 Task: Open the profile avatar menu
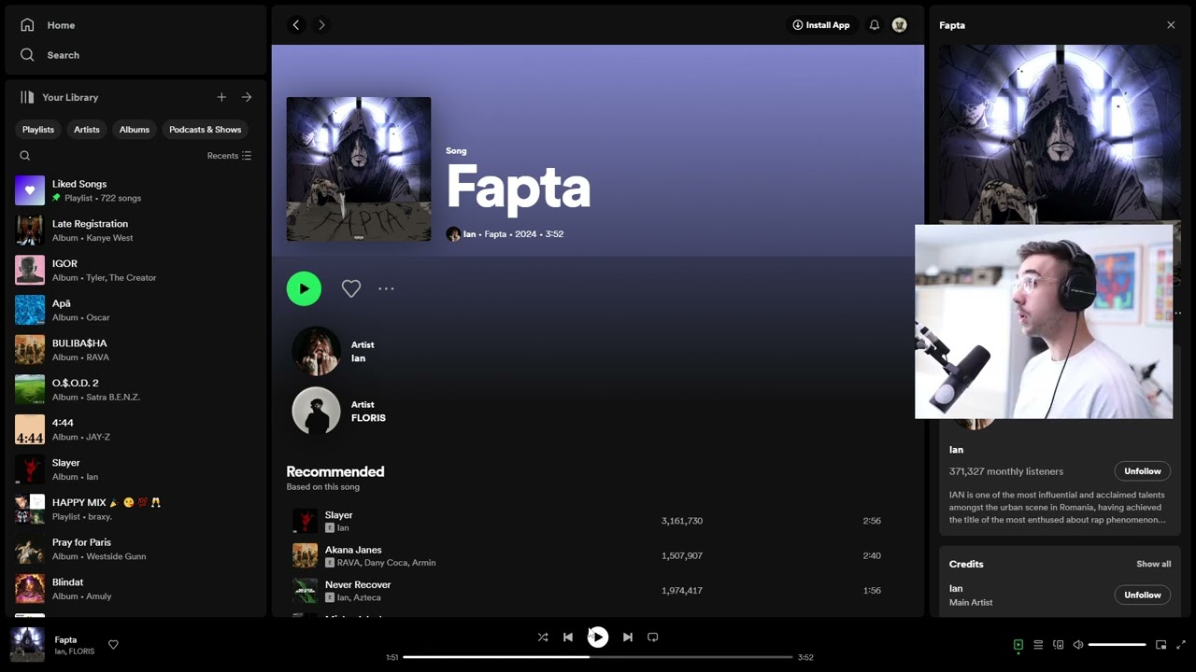pyautogui.click(x=900, y=25)
